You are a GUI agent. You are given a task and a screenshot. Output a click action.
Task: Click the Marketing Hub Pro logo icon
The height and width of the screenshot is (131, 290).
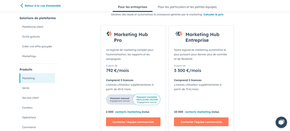[x=109, y=34]
